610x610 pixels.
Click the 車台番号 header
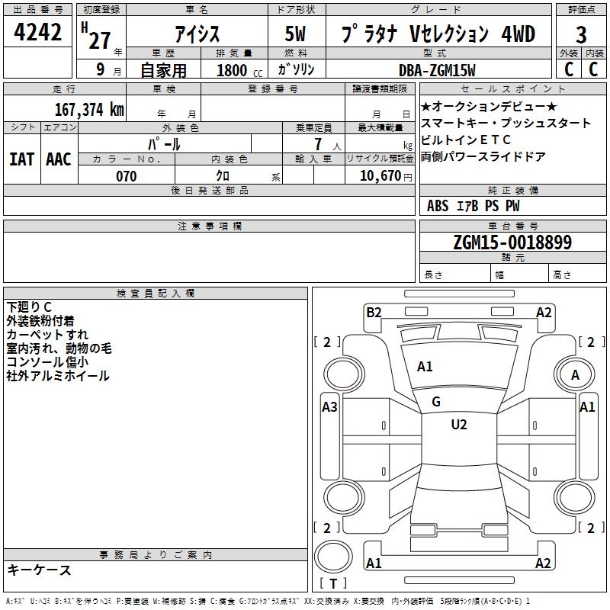(x=512, y=226)
